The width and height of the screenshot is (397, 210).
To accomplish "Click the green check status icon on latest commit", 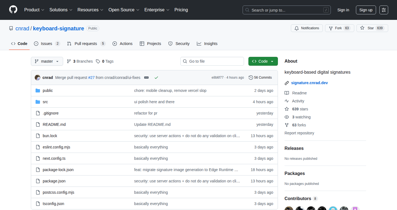I will pyautogui.click(x=156, y=78).
